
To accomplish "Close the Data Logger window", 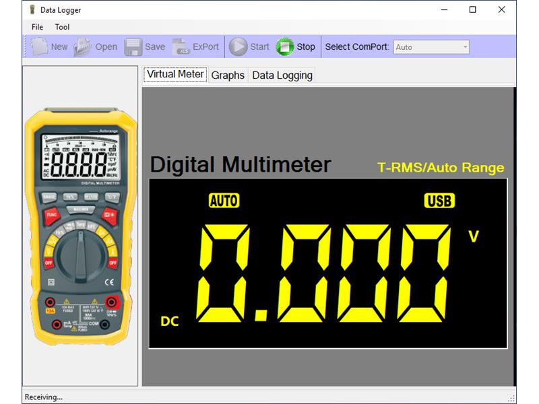I will coord(501,9).
